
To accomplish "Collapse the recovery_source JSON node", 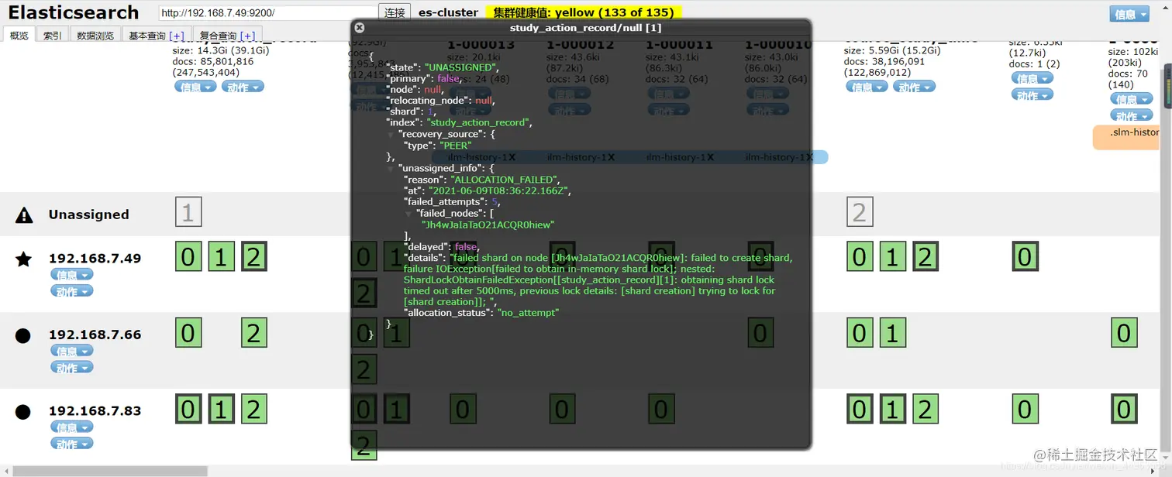I will click(x=391, y=135).
